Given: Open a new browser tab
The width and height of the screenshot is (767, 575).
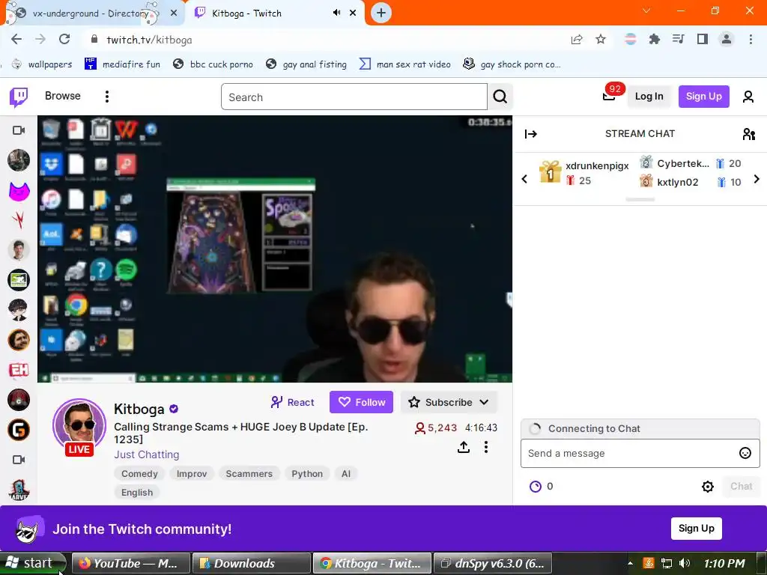Looking at the screenshot, I should [x=381, y=13].
